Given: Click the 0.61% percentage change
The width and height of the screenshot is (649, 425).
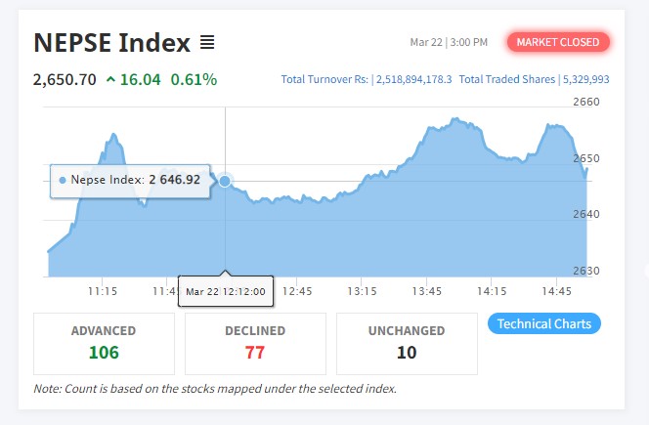Looking at the screenshot, I should tap(194, 79).
